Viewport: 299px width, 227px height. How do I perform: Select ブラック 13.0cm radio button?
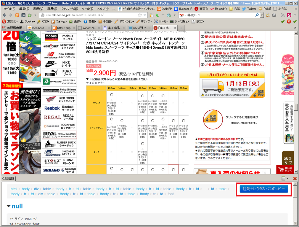pyautogui.click(x=112, y=95)
